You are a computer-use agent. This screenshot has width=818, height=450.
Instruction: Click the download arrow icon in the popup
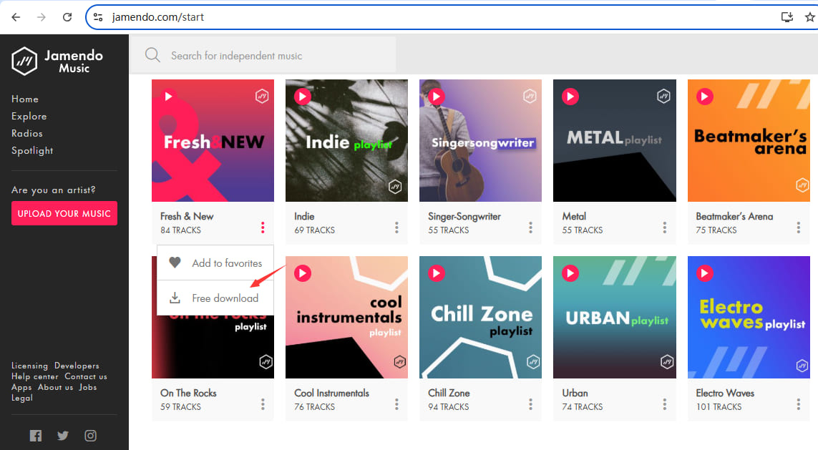tap(175, 298)
